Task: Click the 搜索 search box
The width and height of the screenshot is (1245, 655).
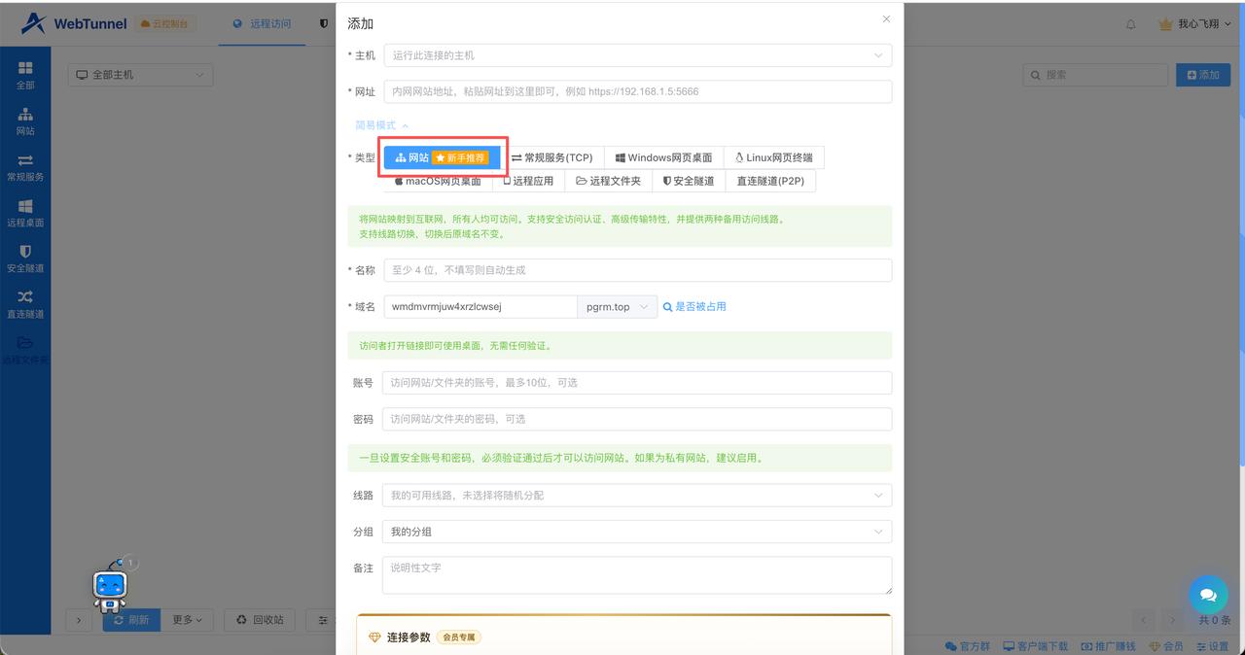Action: (1095, 75)
